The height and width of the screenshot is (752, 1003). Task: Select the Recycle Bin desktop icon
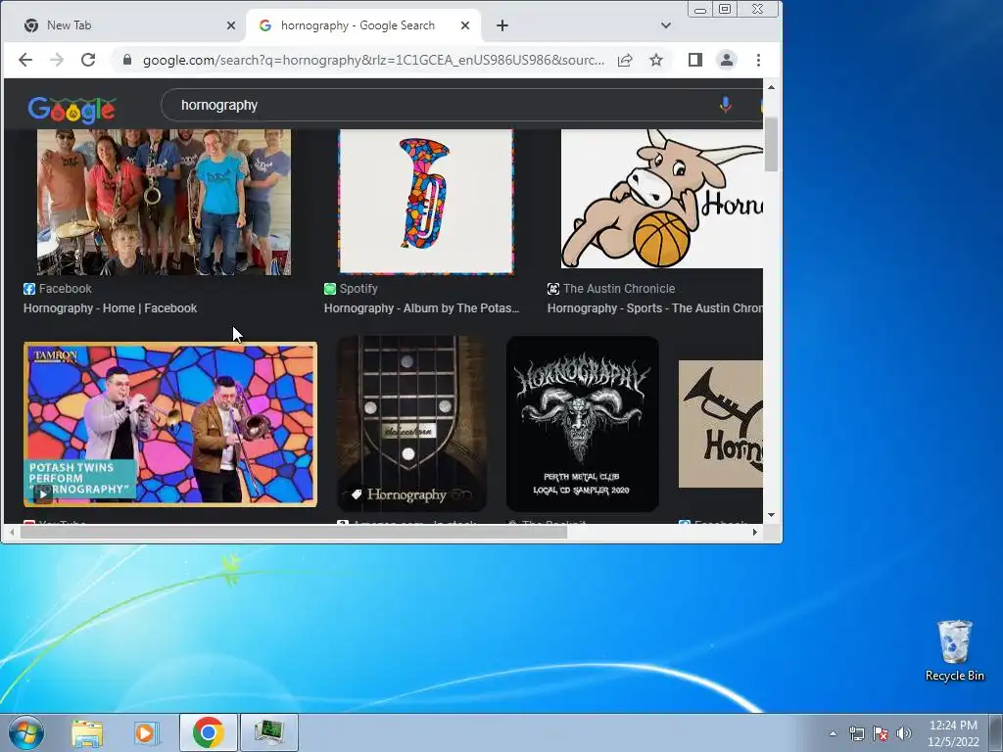pos(954,651)
